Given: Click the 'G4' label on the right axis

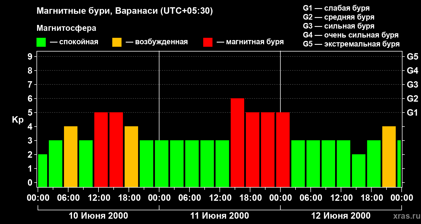Looking at the screenshot, I should (412, 71).
